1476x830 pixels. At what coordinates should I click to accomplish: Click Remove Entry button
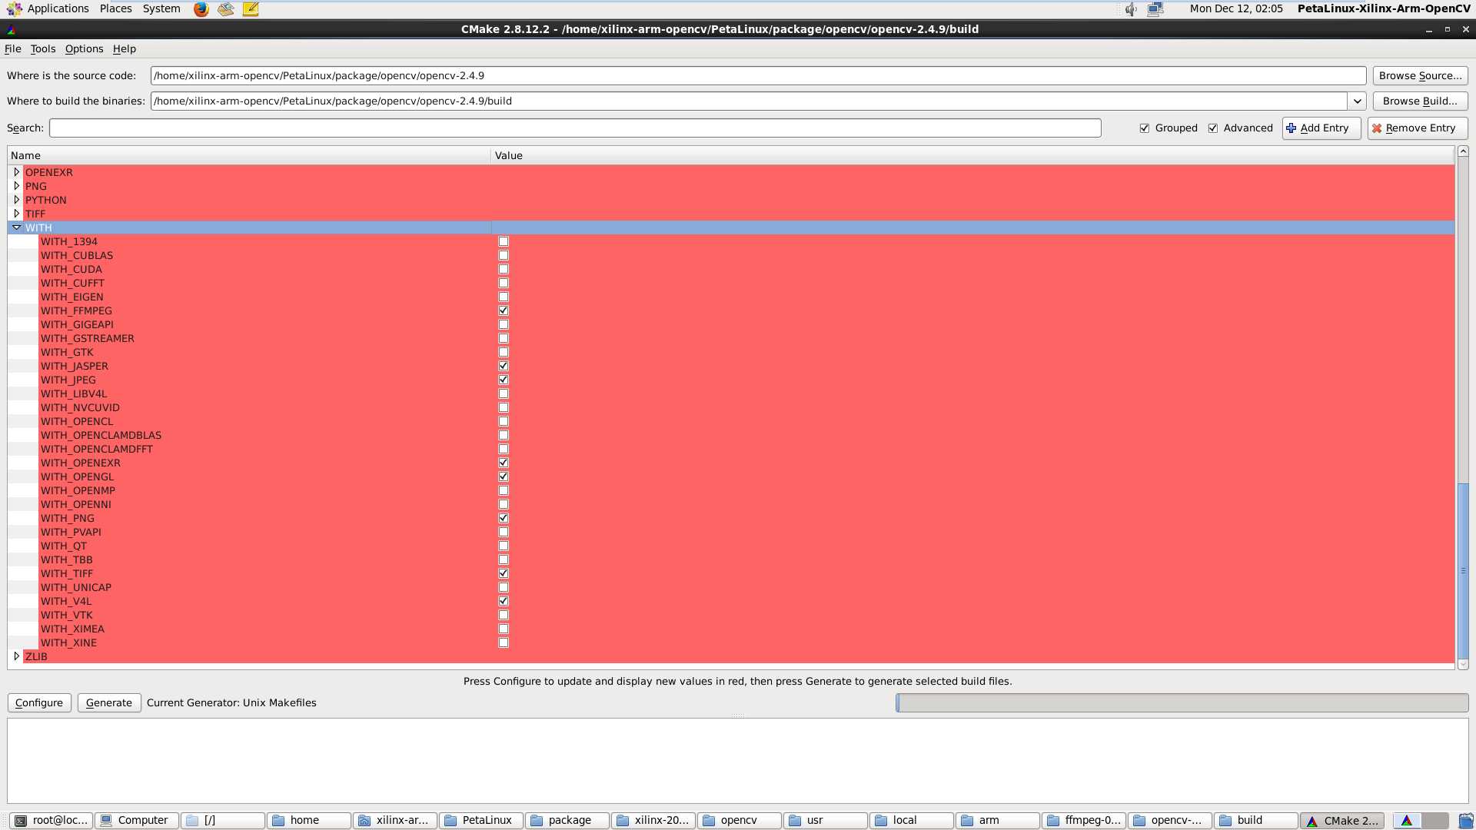coord(1418,128)
